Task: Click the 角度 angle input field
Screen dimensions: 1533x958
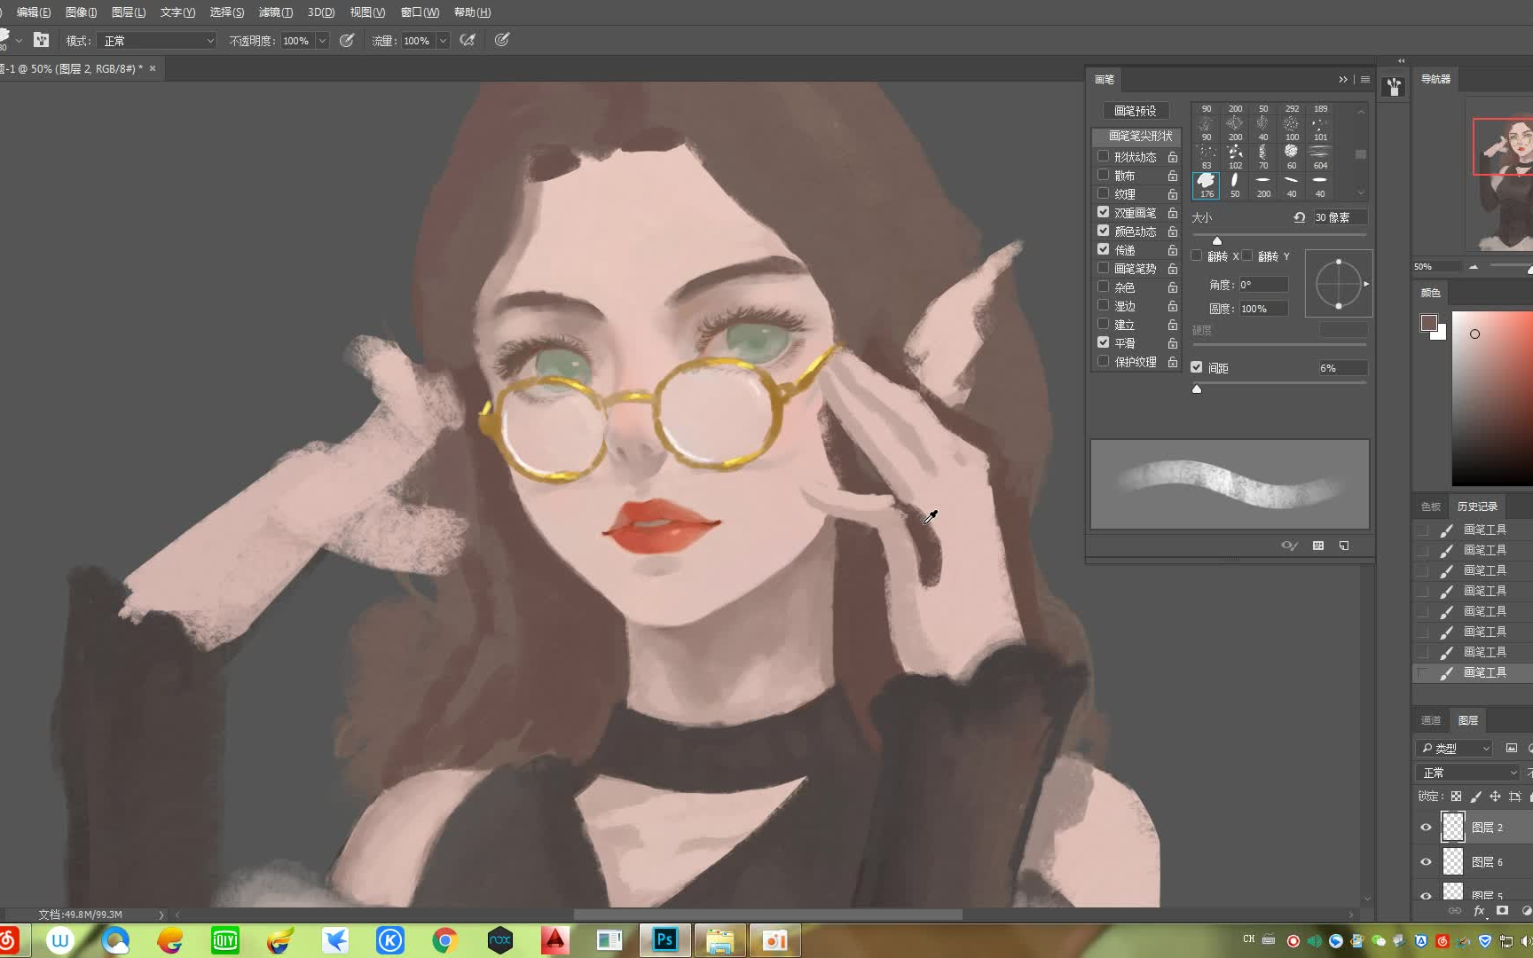Action: click(1263, 285)
